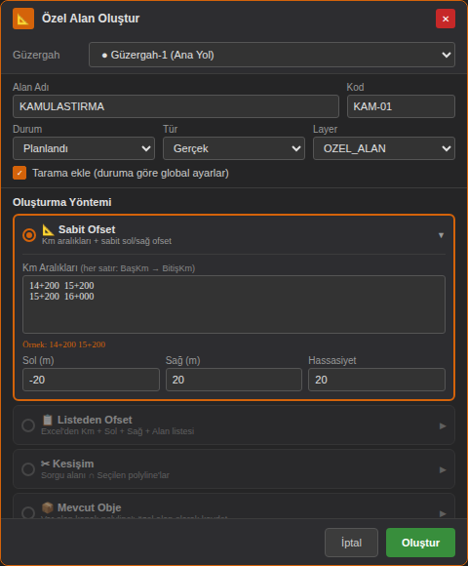Click the Kesişim scissors icon

[45, 464]
